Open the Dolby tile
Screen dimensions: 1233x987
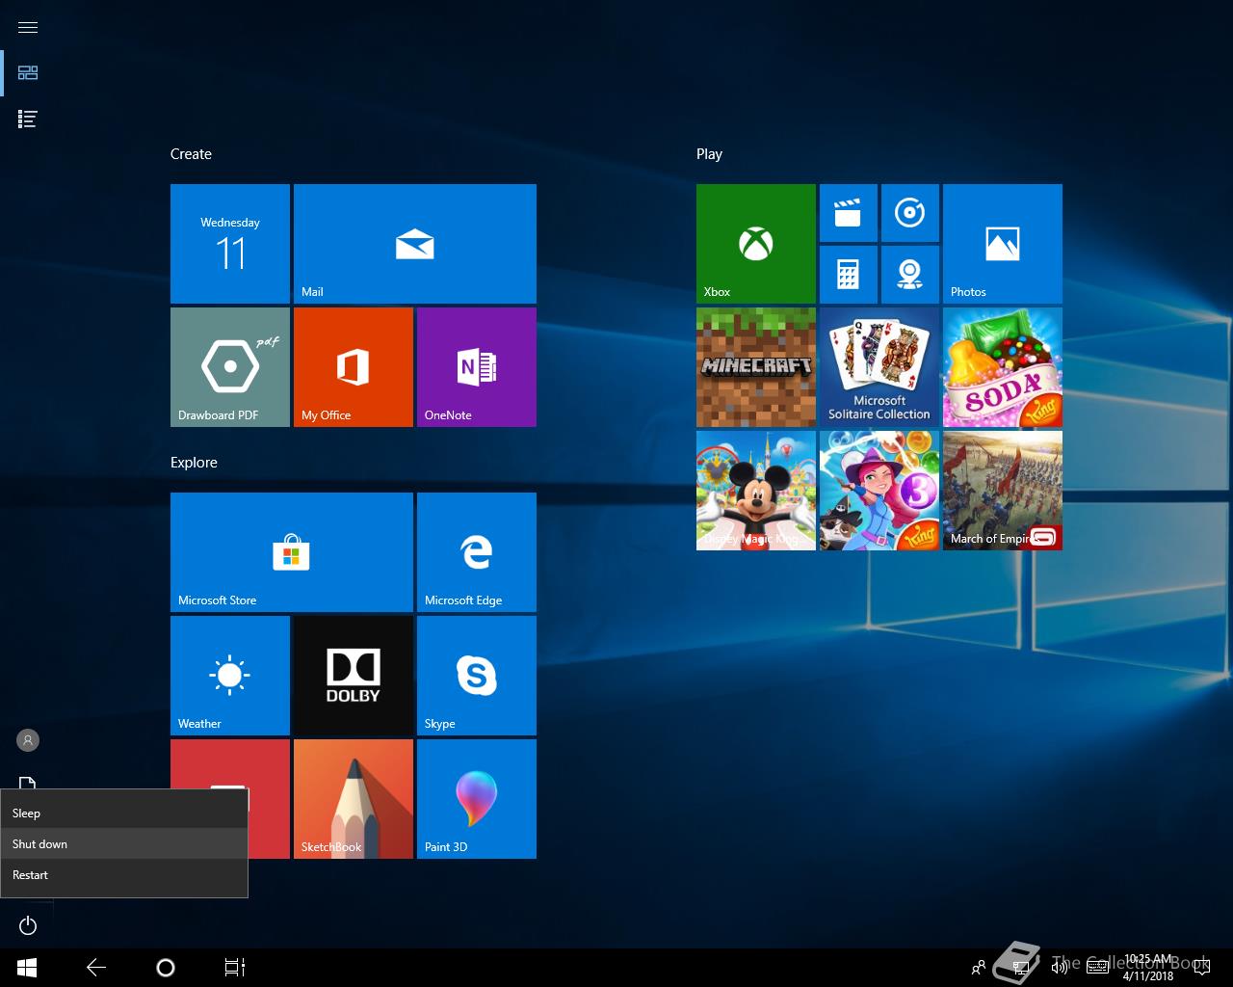pyautogui.click(x=354, y=676)
